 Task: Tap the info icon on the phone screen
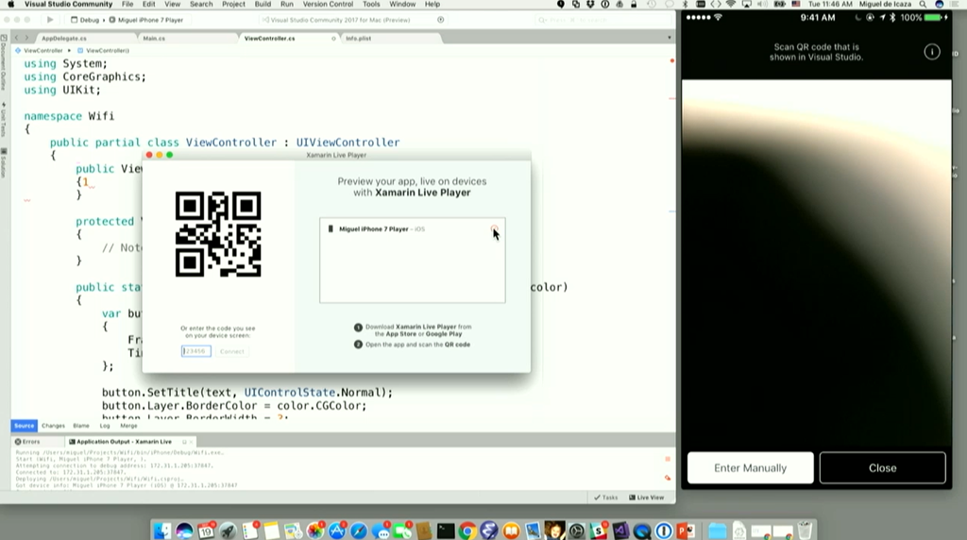click(932, 52)
